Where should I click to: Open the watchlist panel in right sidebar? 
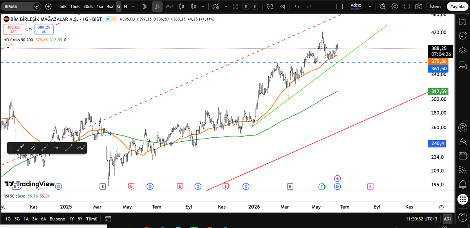coord(463,21)
